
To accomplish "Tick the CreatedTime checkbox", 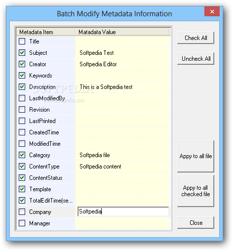I will pyautogui.click(x=22, y=132).
